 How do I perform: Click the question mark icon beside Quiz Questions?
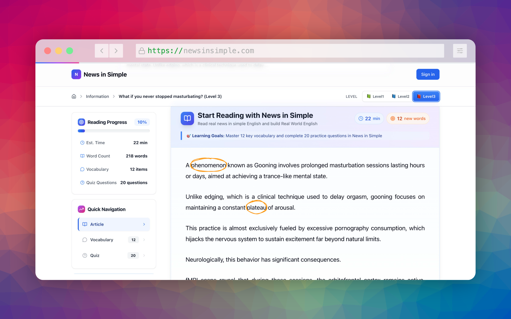click(x=82, y=183)
